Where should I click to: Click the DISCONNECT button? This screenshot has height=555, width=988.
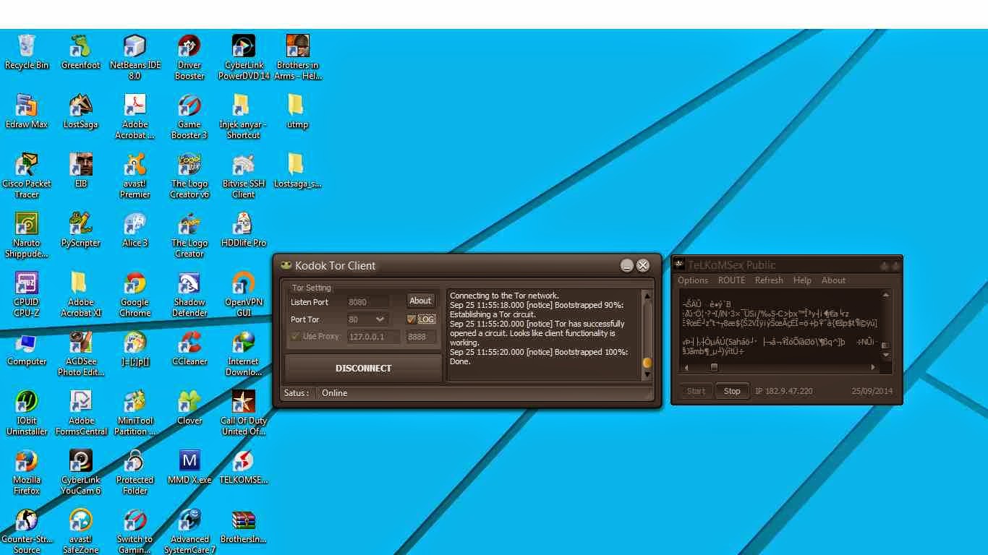click(364, 368)
